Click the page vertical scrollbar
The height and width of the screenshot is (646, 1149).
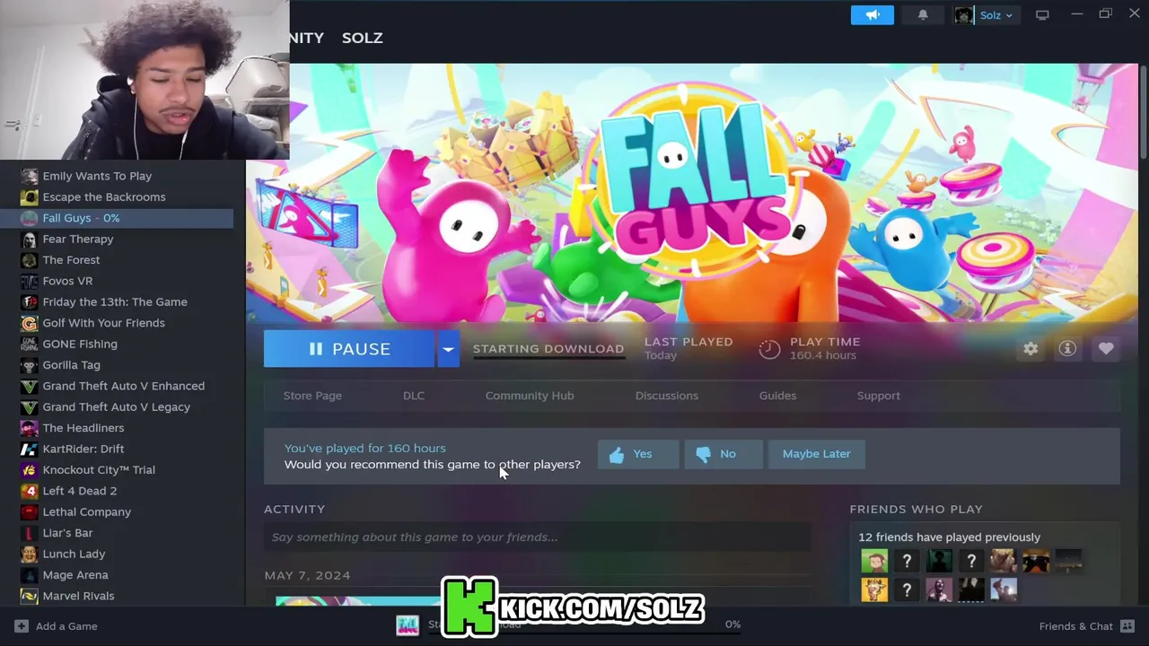1143,112
